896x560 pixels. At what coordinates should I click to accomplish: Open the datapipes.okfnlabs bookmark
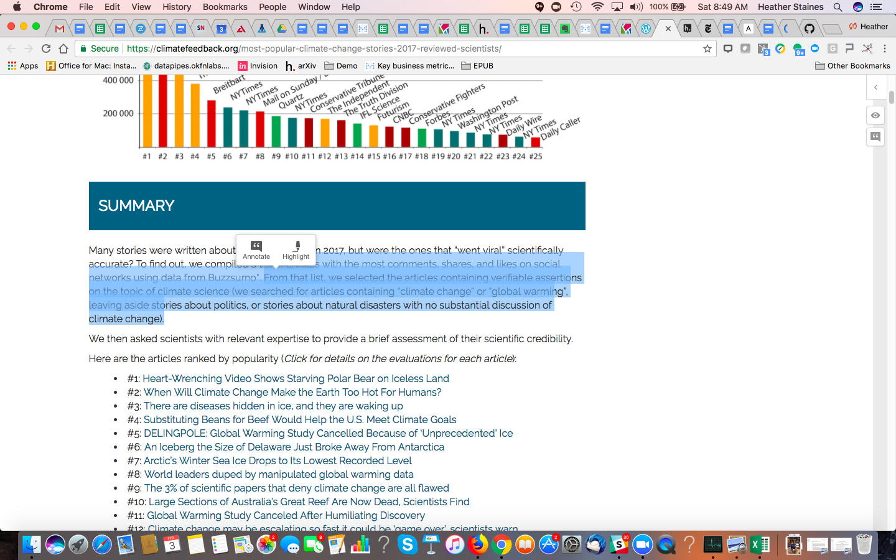tap(186, 66)
